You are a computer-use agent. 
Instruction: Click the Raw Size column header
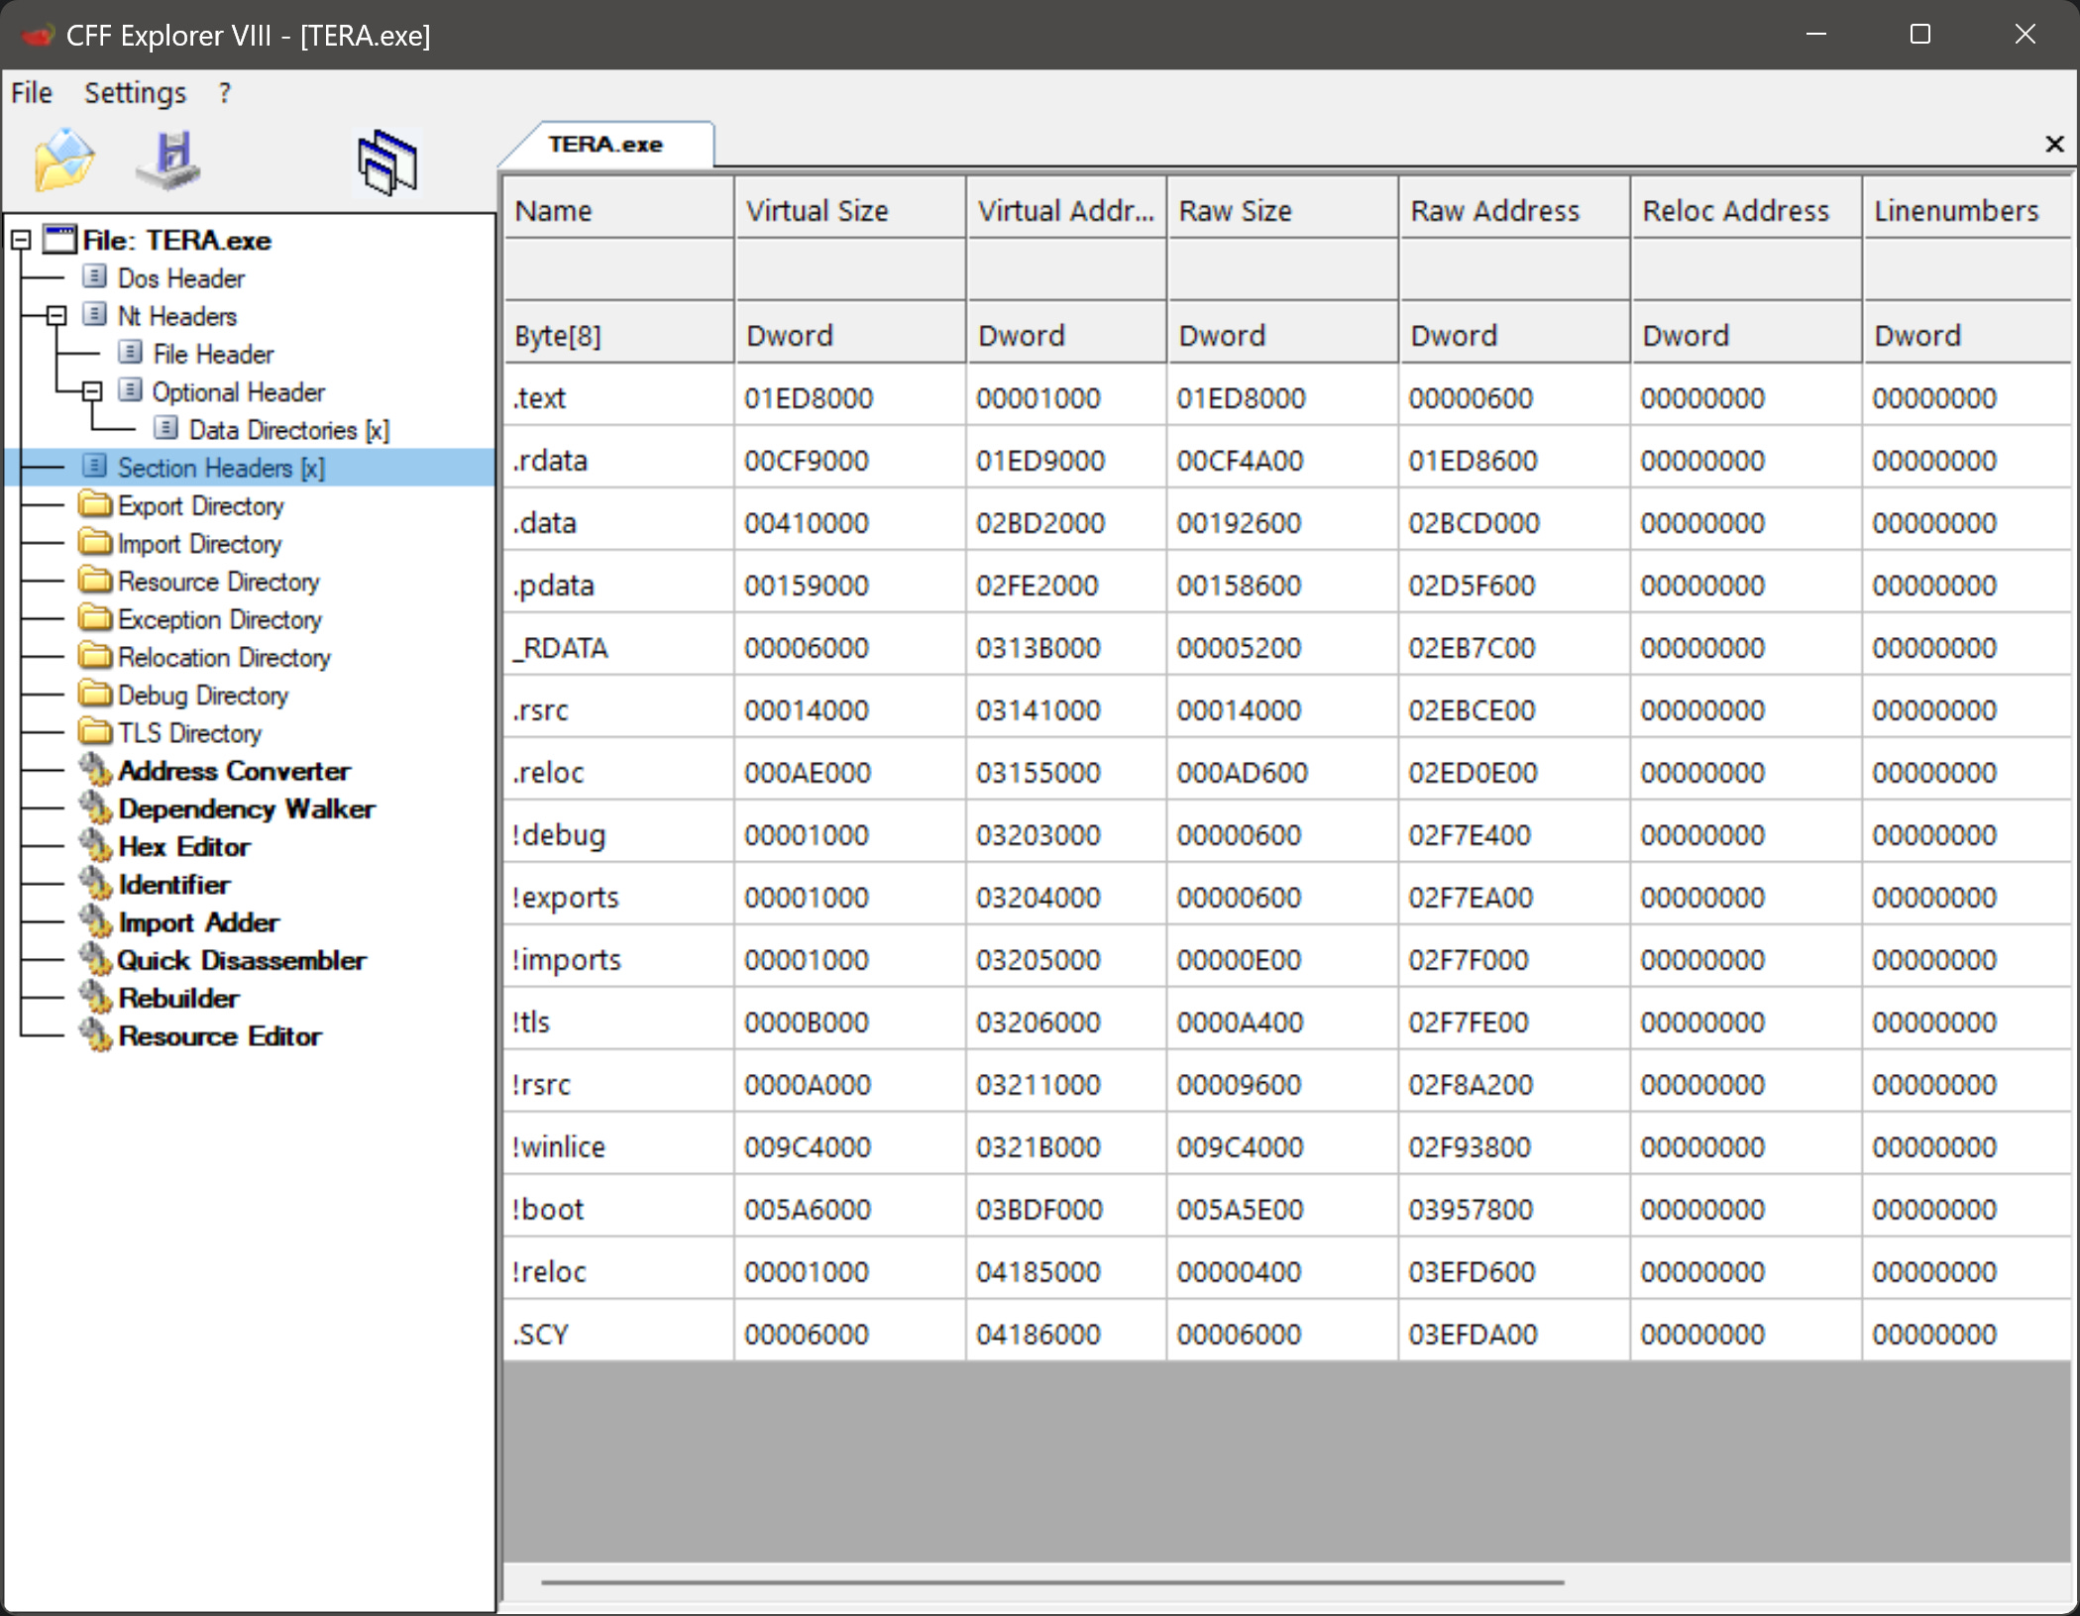[x=1282, y=210]
